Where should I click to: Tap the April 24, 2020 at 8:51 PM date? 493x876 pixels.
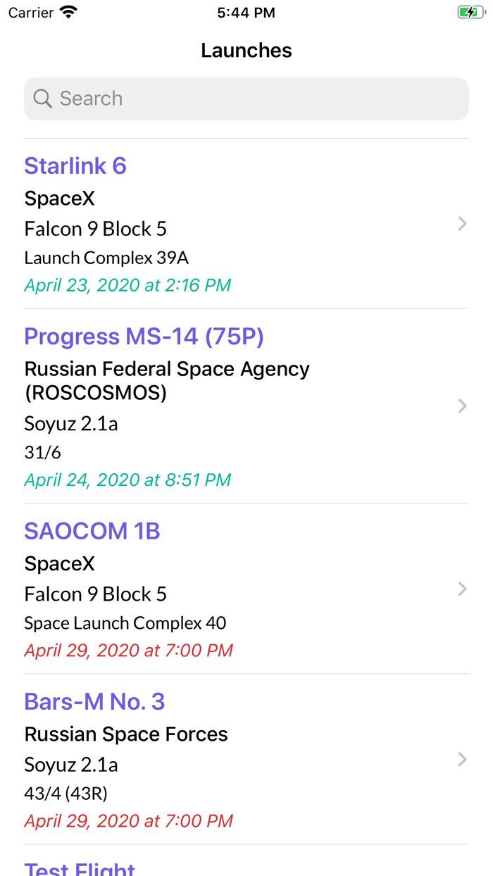127,480
